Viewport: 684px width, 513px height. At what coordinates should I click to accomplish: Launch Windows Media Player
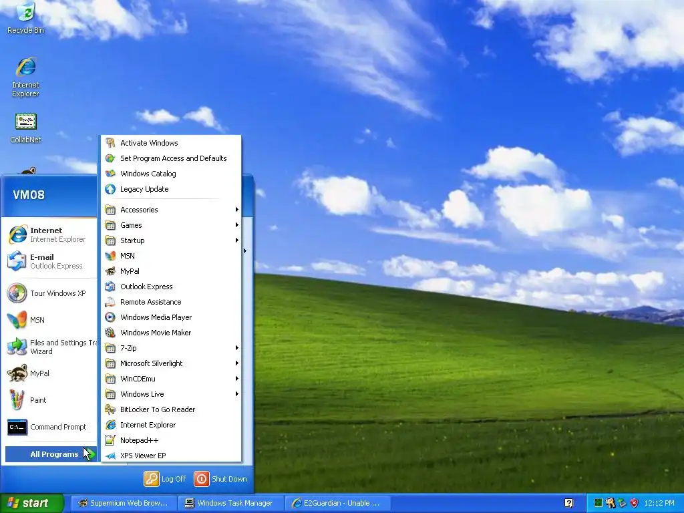point(171,317)
